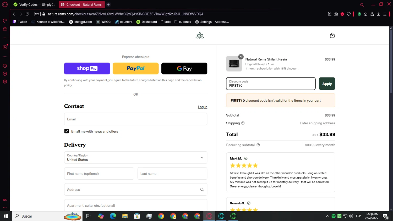Uncheck Email me with news and offers

(67, 131)
